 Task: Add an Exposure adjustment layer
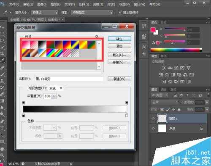(182, 68)
